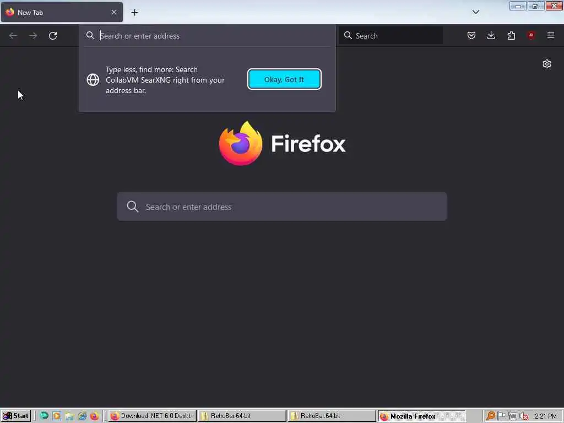This screenshot has height=423, width=564.
Task: Click the muted volume tray icon
Action: tap(524, 416)
